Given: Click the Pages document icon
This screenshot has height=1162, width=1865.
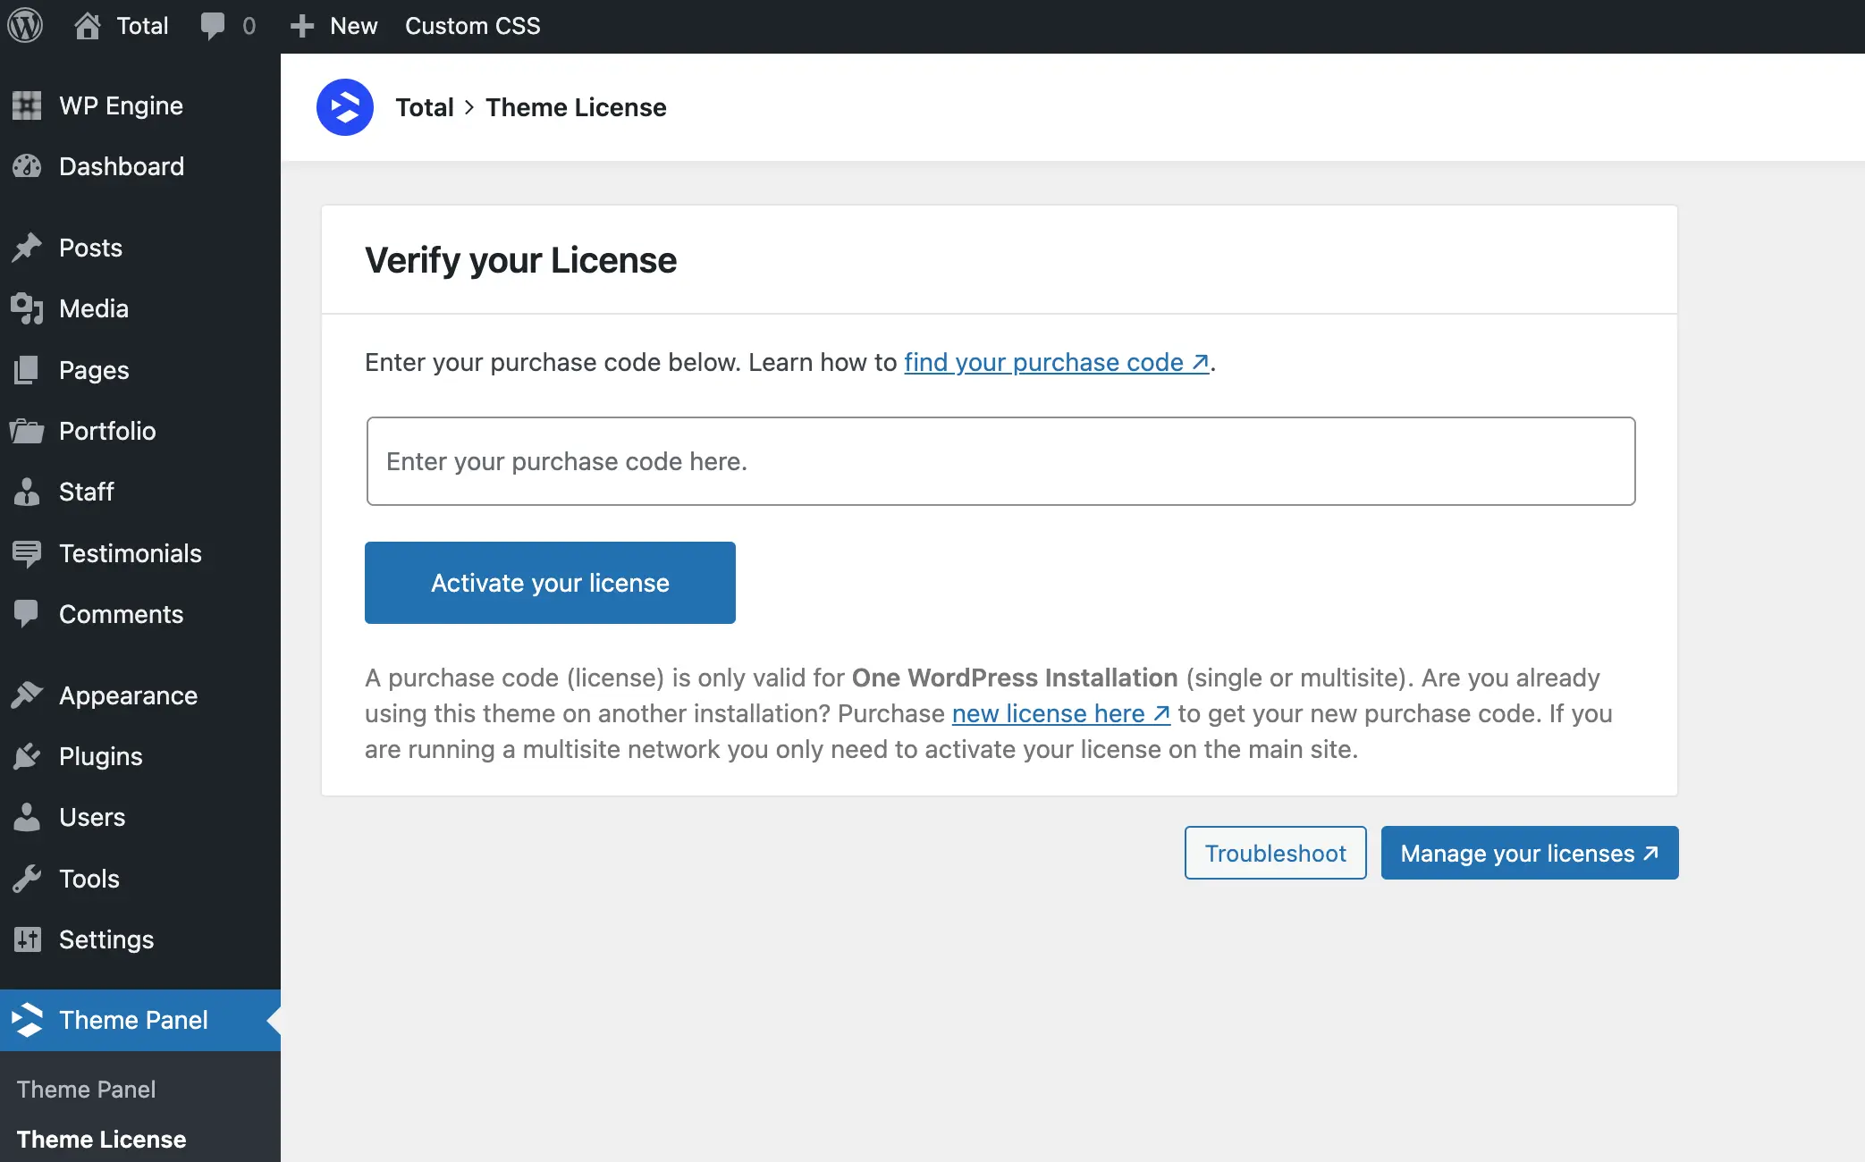Looking at the screenshot, I should click(x=27, y=370).
